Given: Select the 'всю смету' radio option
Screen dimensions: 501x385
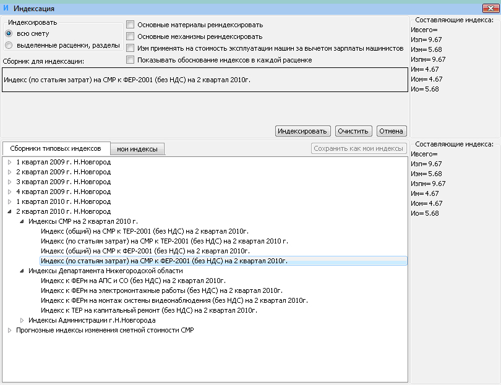Looking at the screenshot, I should 9,33.
